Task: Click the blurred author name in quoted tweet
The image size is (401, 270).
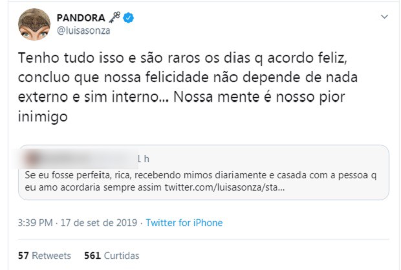Action: pyautogui.click(x=78, y=158)
